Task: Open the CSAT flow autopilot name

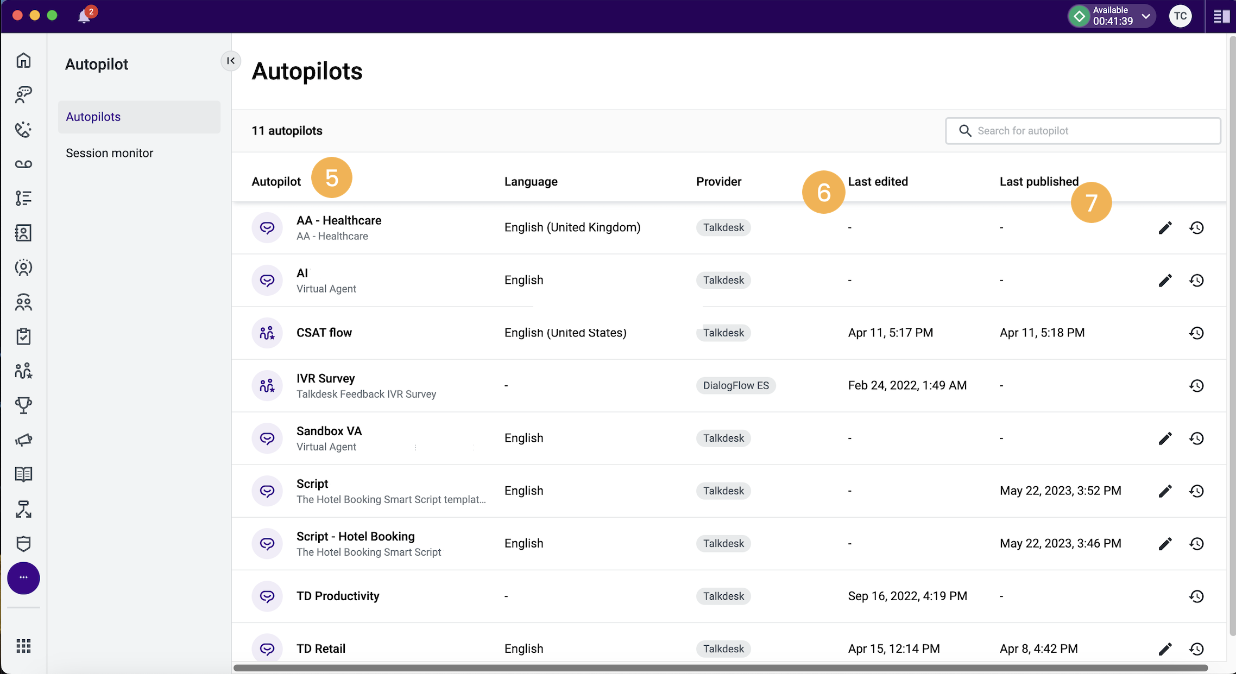Action: (x=324, y=333)
